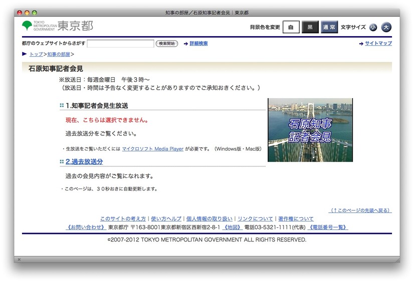Screen dimensions: 414x282
Task: Click the heading 1.知事記者会見生放送
Action: click(97, 106)
